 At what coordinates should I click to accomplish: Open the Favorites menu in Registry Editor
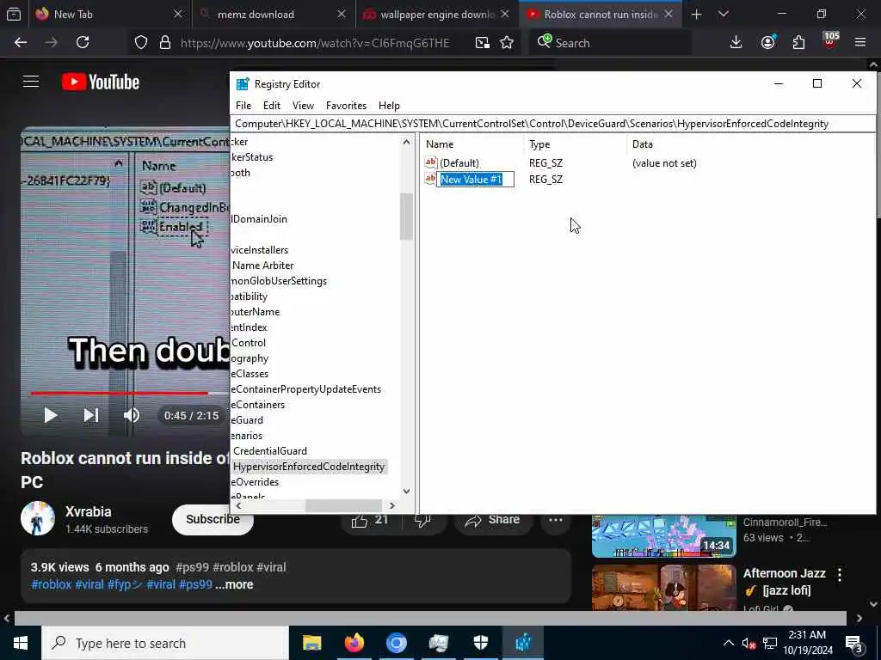(346, 106)
